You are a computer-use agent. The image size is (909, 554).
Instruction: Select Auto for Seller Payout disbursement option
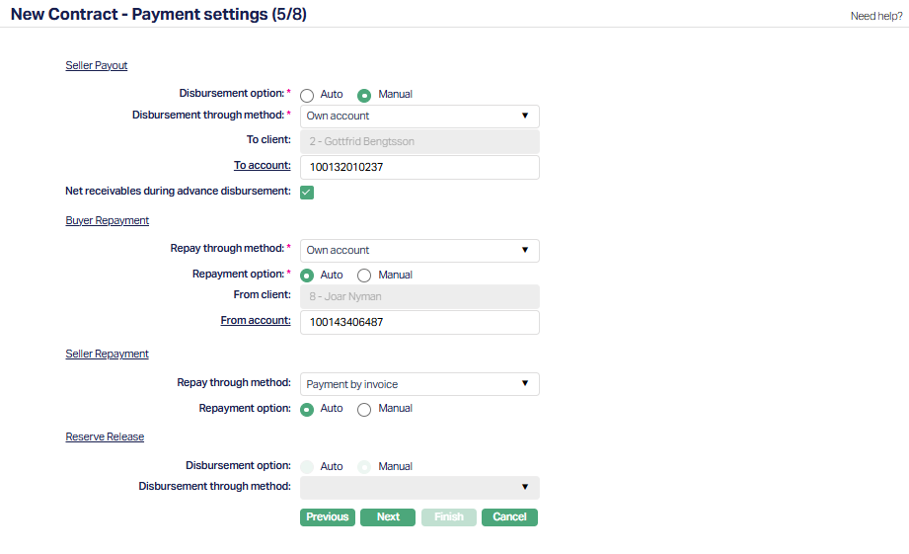pyautogui.click(x=307, y=95)
